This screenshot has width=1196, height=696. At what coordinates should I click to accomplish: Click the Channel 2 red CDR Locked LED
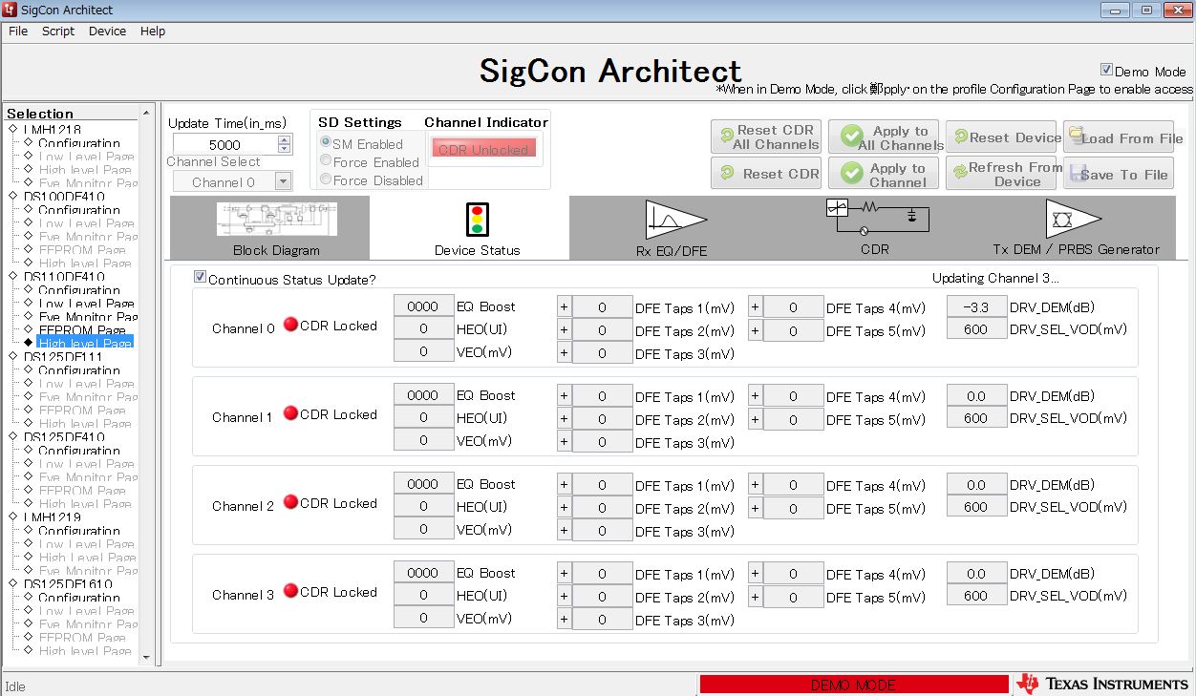tap(290, 502)
